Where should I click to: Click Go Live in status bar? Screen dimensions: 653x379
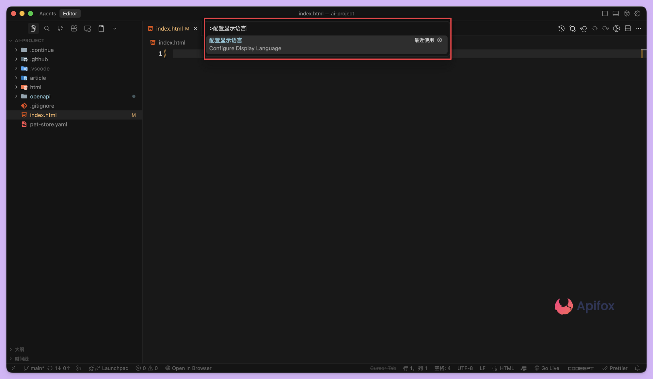tap(547, 368)
